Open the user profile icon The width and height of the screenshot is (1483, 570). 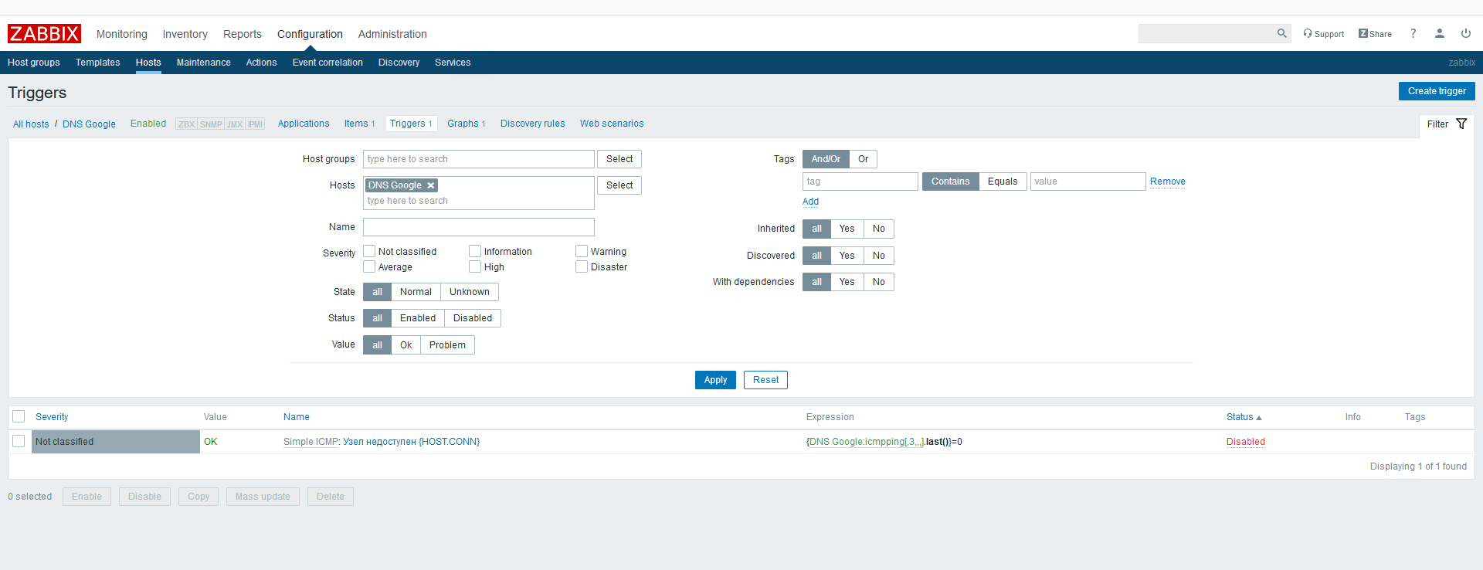(x=1440, y=34)
